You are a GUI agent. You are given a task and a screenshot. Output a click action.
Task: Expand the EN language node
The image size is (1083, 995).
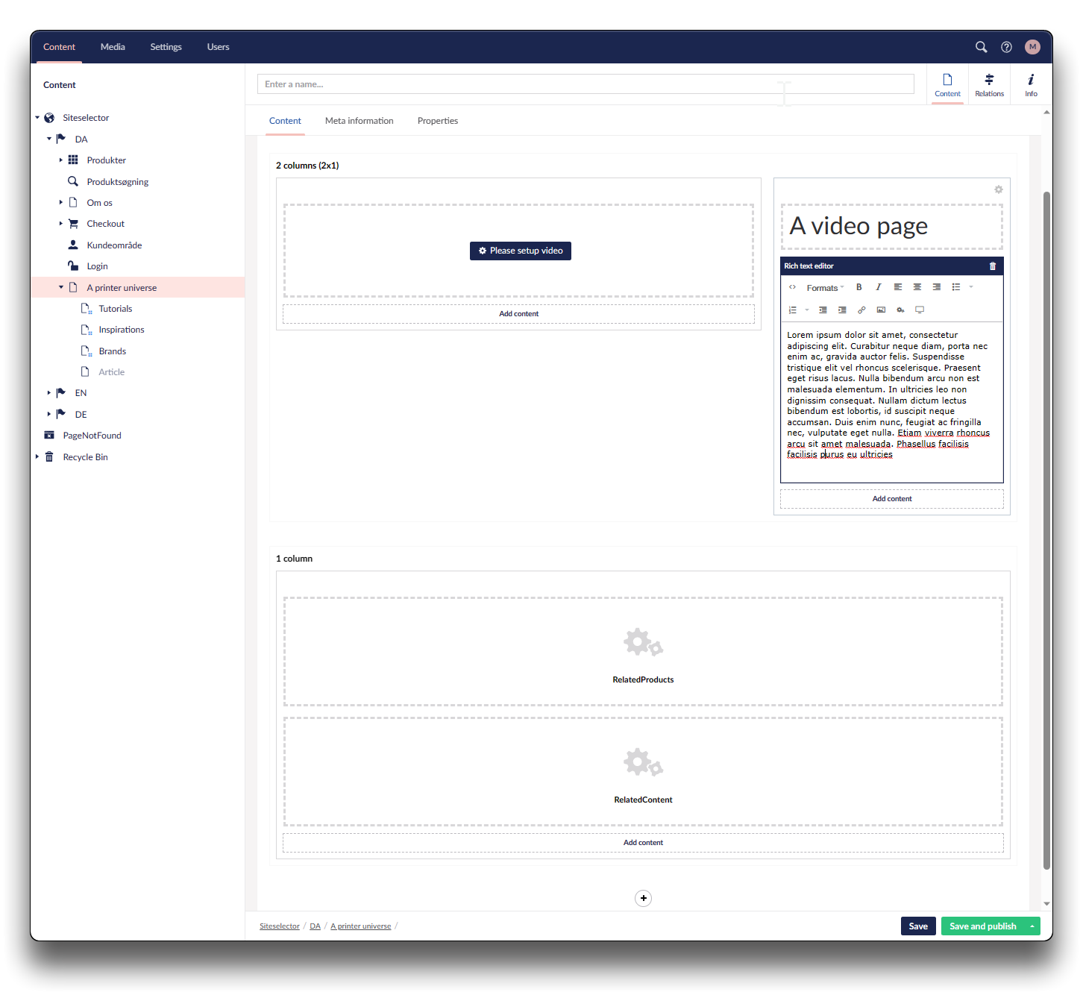click(49, 393)
